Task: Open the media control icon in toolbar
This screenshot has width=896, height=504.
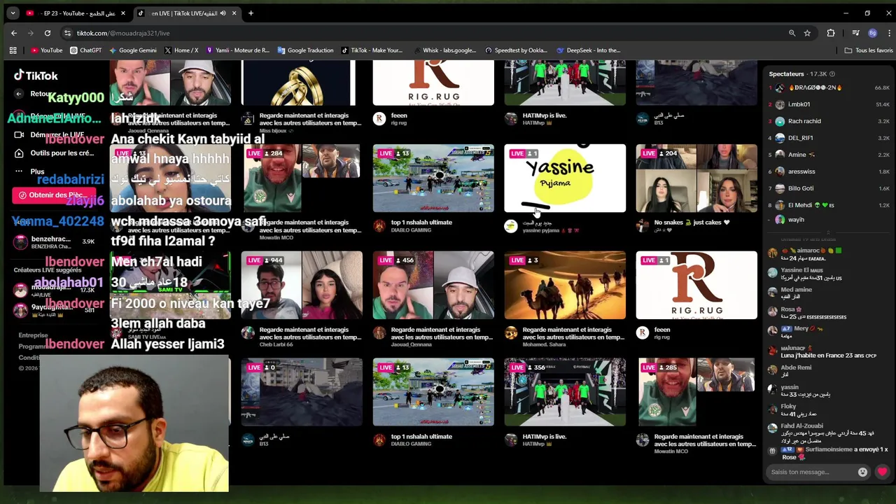Action: 855,33
